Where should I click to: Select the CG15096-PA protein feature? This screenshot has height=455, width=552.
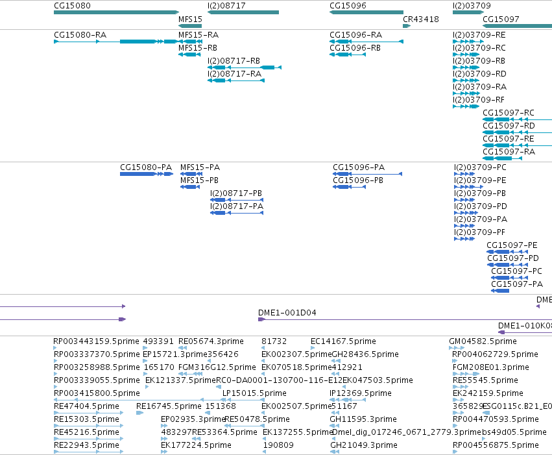pos(359,167)
